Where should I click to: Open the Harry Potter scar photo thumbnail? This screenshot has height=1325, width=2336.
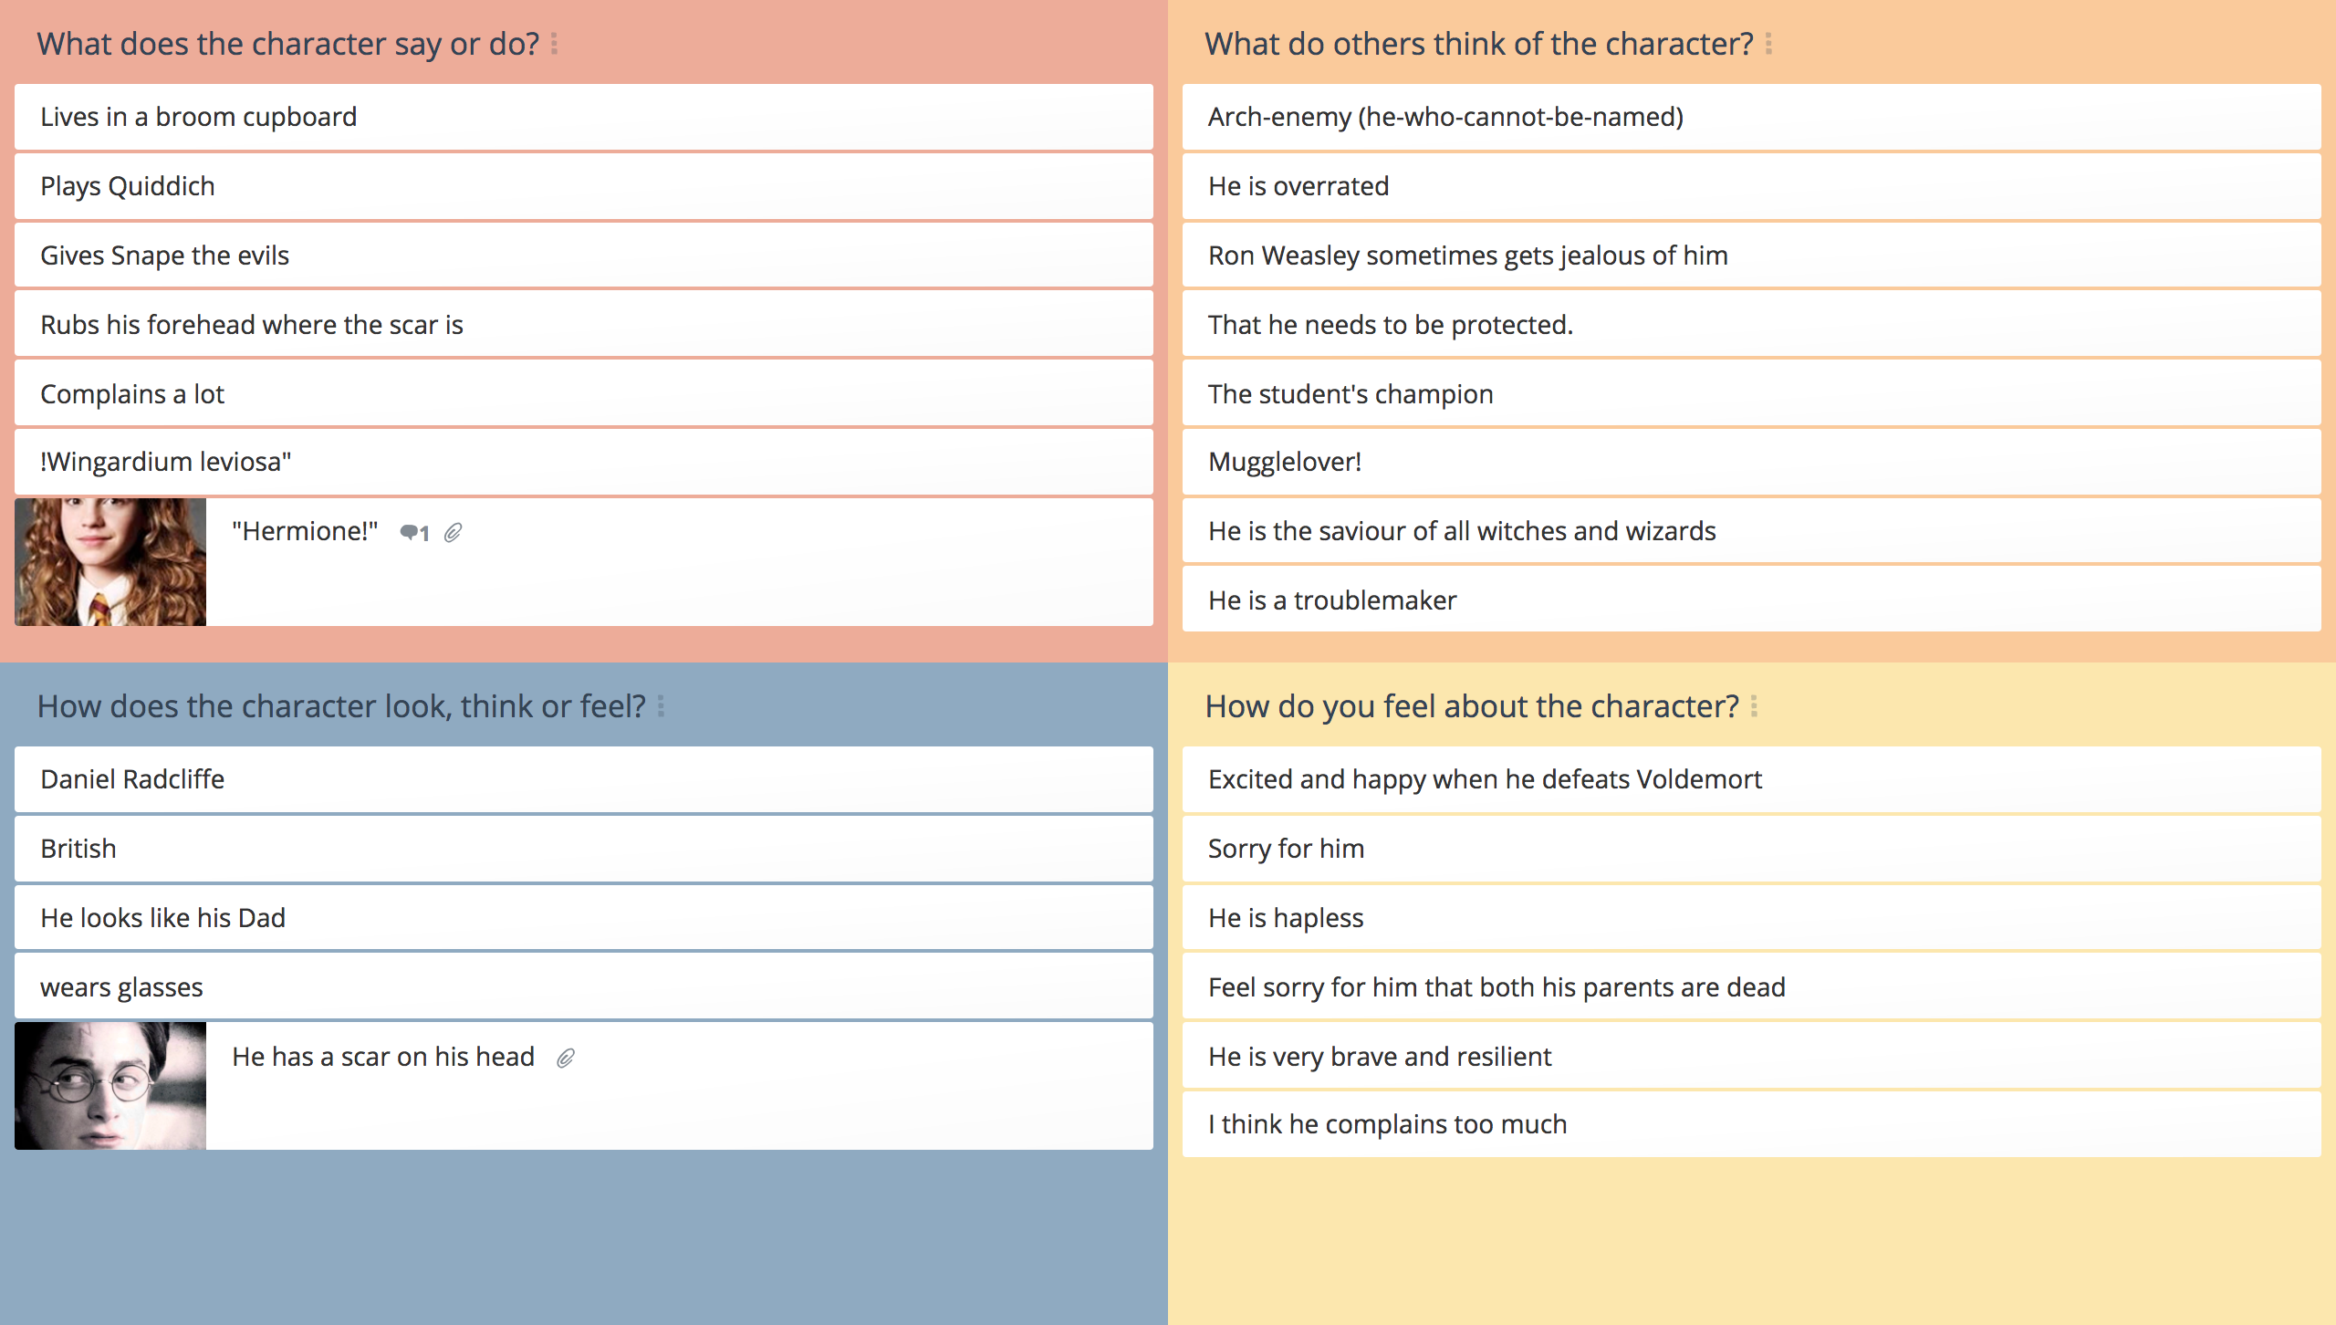tap(110, 1086)
